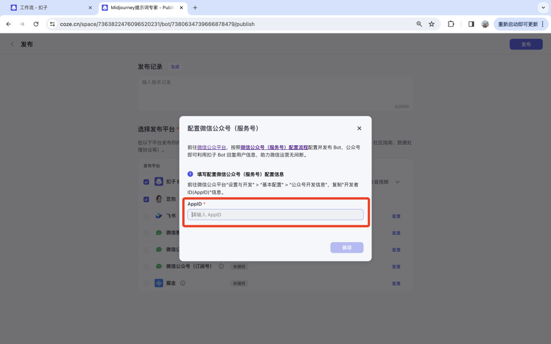Screen dimensions: 551x344
Task: Expand the tab search dropdown arrow
Action: point(543,7)
